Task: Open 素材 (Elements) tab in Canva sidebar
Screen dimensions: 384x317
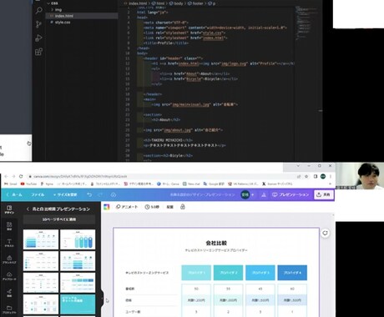Action: point(9,226)
